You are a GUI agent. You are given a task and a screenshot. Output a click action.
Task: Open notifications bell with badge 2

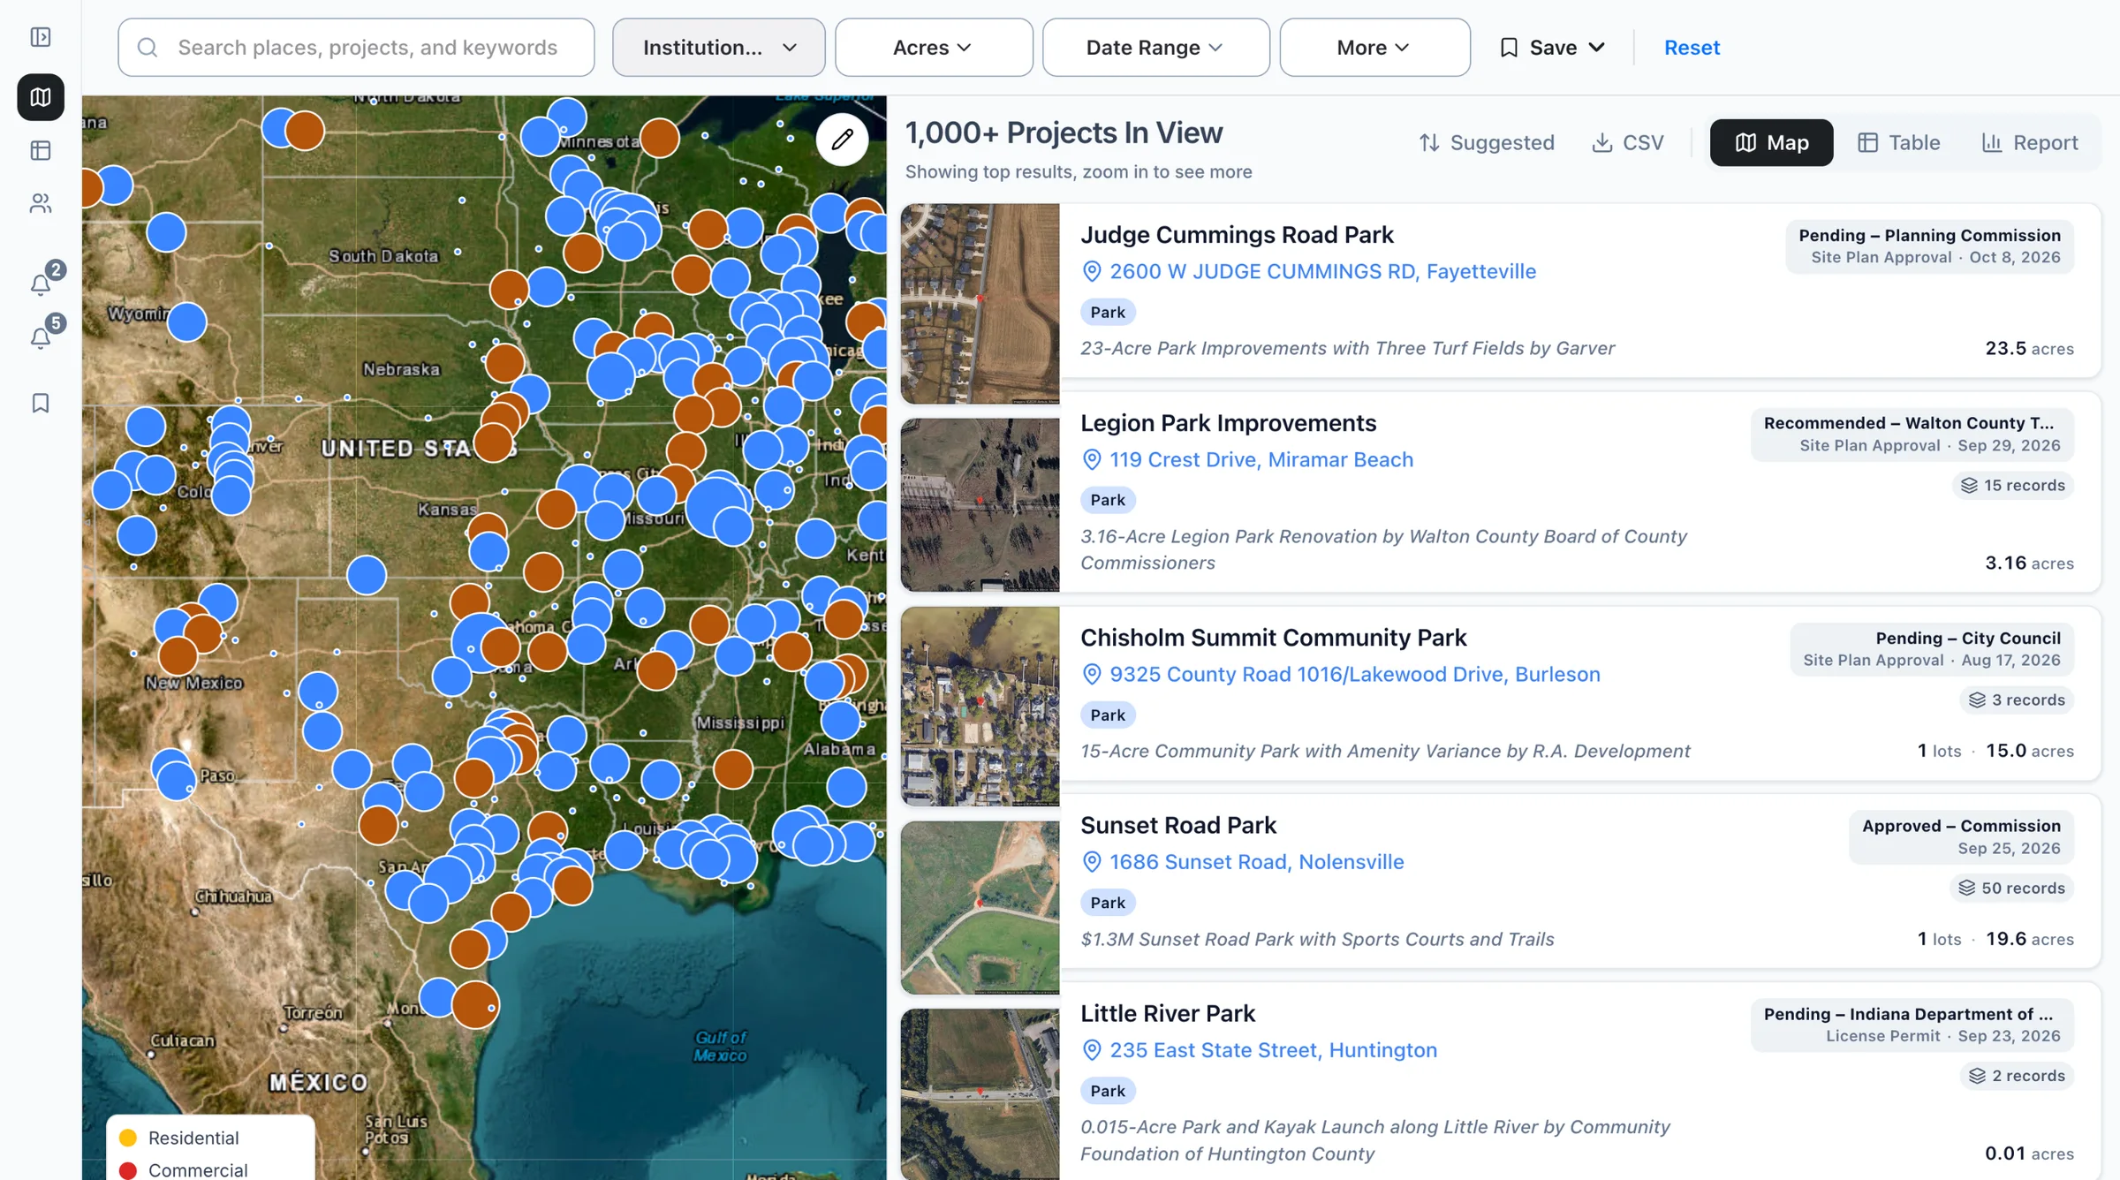coord(41,284)
